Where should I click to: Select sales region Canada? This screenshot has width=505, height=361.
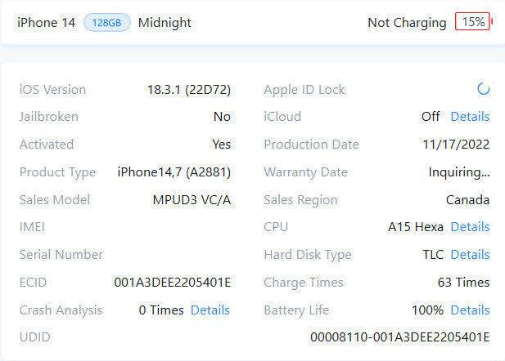pyautogui.click(x=467, y=200)
